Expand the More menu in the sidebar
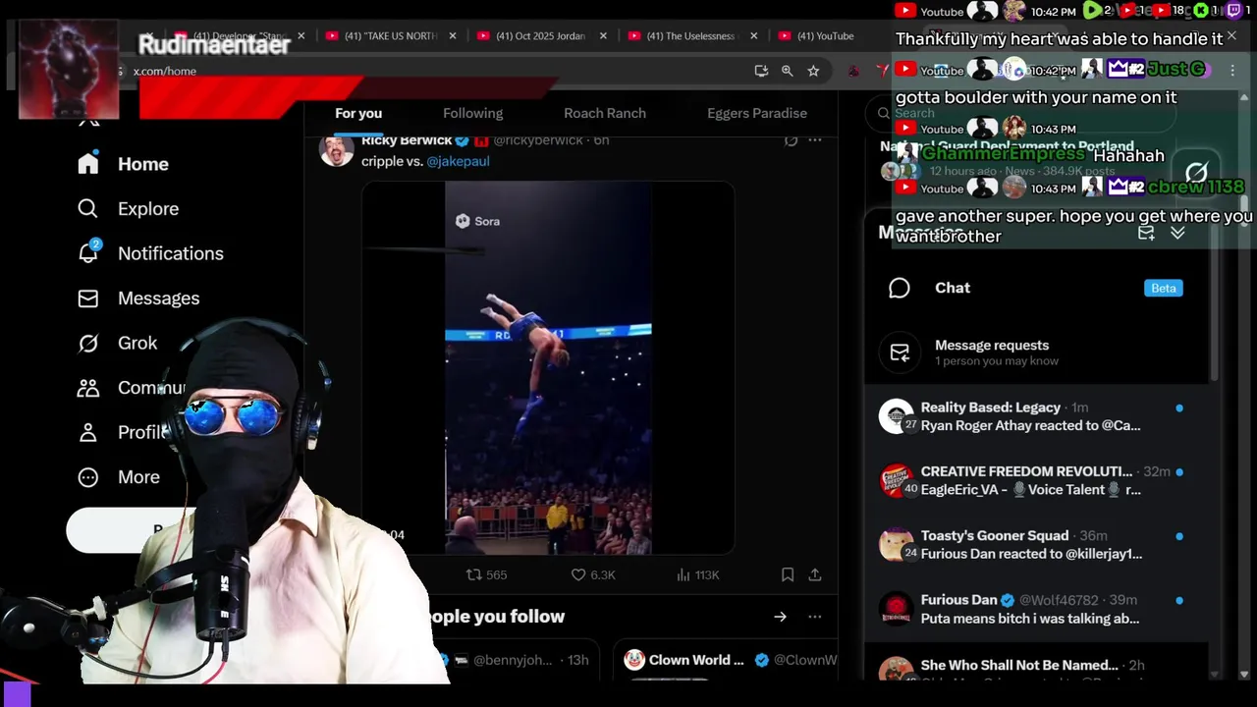Viewport: 1257px width, 707px height. 119,477
